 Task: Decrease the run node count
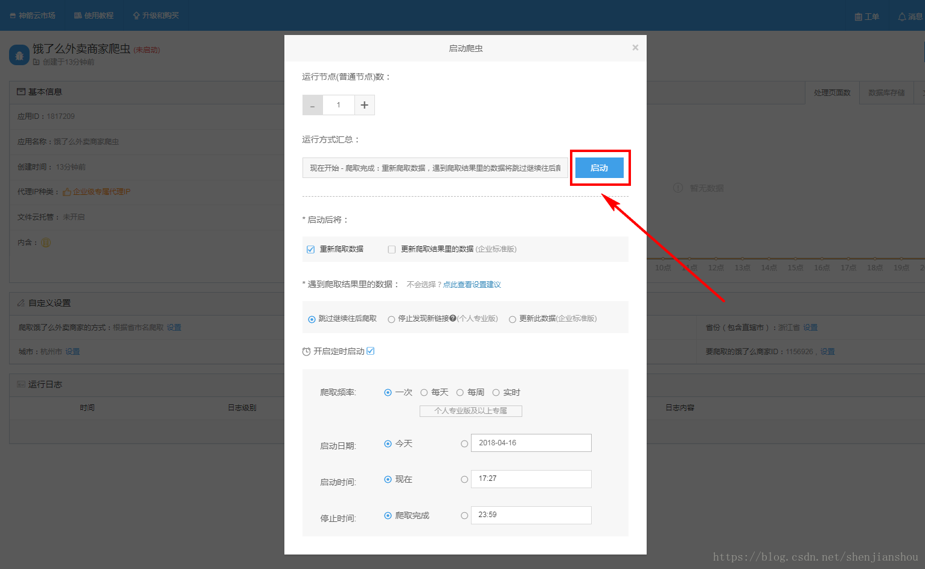click(312, 105)
